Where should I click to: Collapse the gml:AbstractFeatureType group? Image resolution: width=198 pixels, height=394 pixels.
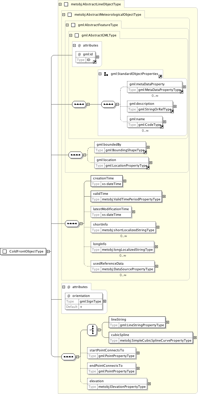pyautogui.click(x=67, y=25)
